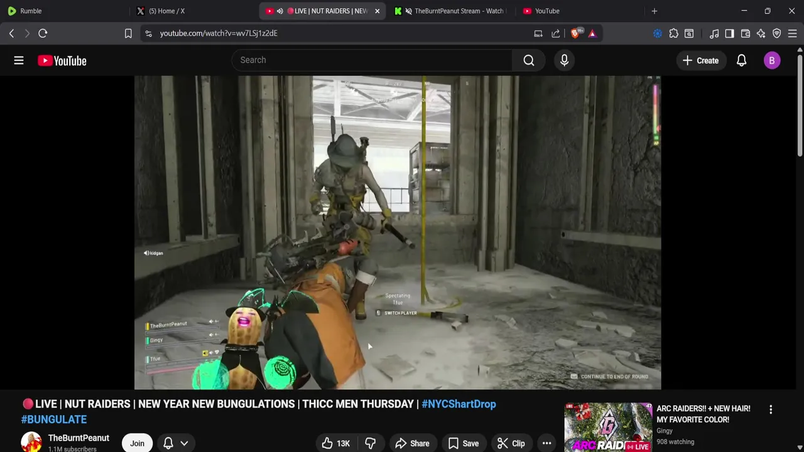The width and height of the screenshot is (804, 452).
Task: Open the Brave Wallet icon
Action: pyautogui.click(x=746, y=33)
